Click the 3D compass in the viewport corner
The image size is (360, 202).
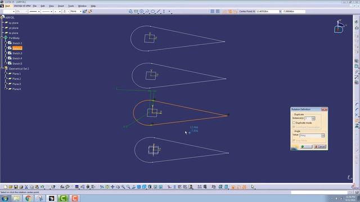339,27
